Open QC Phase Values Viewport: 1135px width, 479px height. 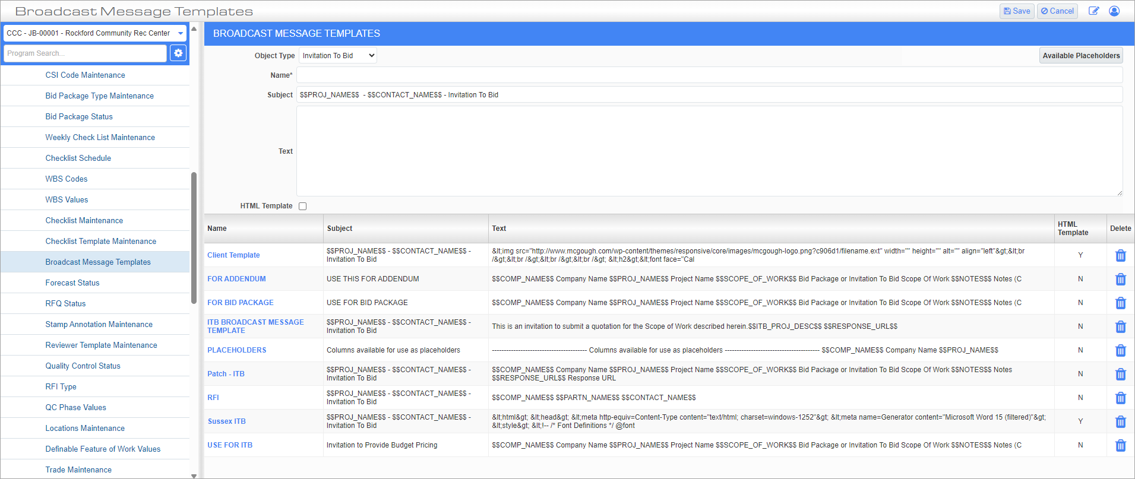point(75,408)
